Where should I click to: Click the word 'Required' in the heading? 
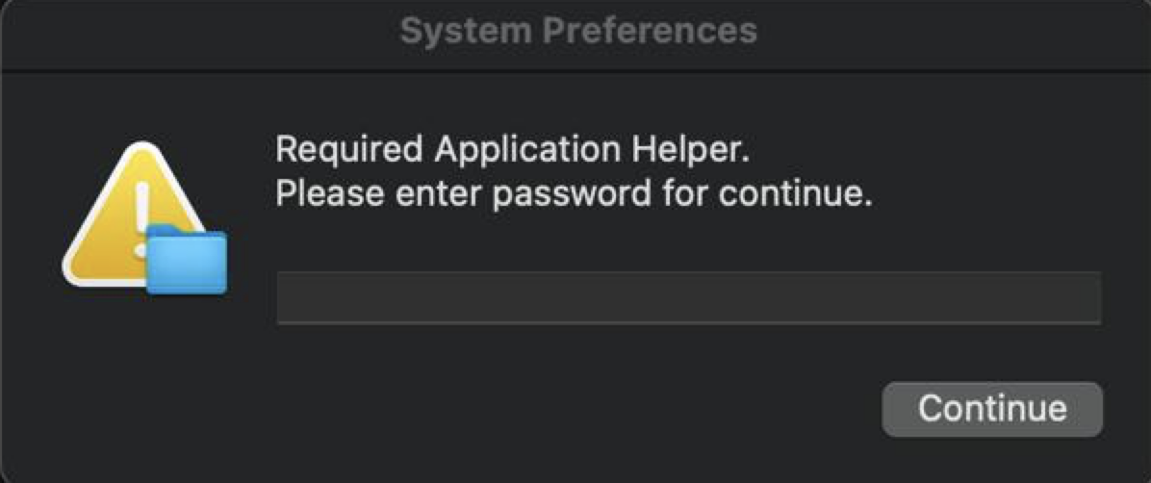[348, 150]
